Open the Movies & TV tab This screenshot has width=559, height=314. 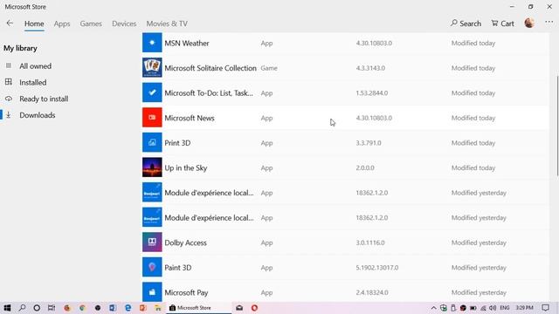[x=167, y=24]
